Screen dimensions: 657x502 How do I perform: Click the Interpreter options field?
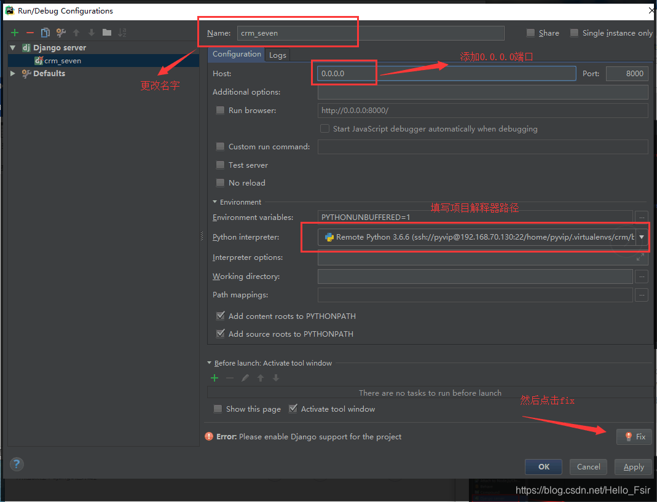pyautogui.click(x=482, y=257)
